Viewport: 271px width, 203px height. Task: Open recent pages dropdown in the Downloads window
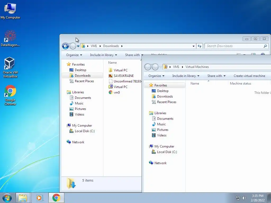(x=78, y=46)
